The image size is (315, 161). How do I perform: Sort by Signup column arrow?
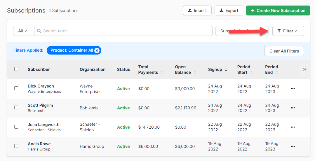[226, 70]
